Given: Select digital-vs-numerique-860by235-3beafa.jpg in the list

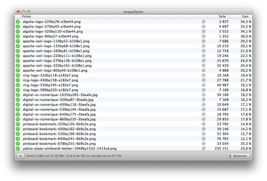Looking at the screenshot, I should point(59,119).
